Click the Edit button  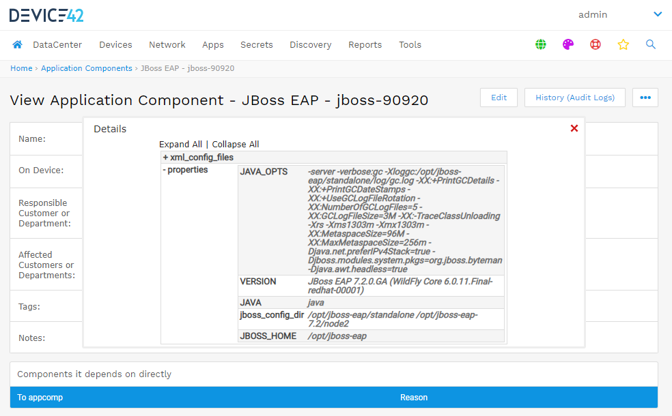click(499, 98)
